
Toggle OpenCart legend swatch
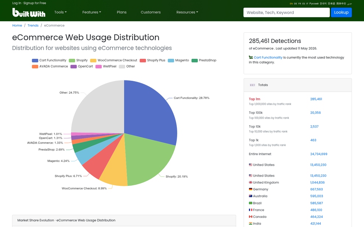[74, 66]
